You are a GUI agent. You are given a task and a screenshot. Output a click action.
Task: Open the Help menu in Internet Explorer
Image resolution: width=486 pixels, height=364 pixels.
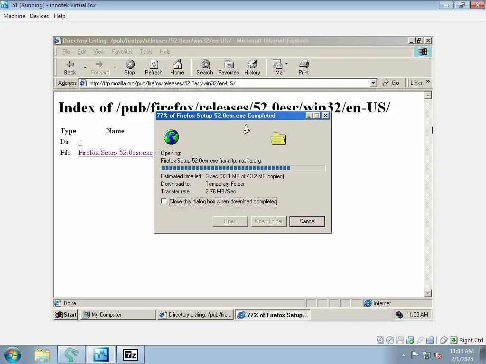click(x=165, y=52)
